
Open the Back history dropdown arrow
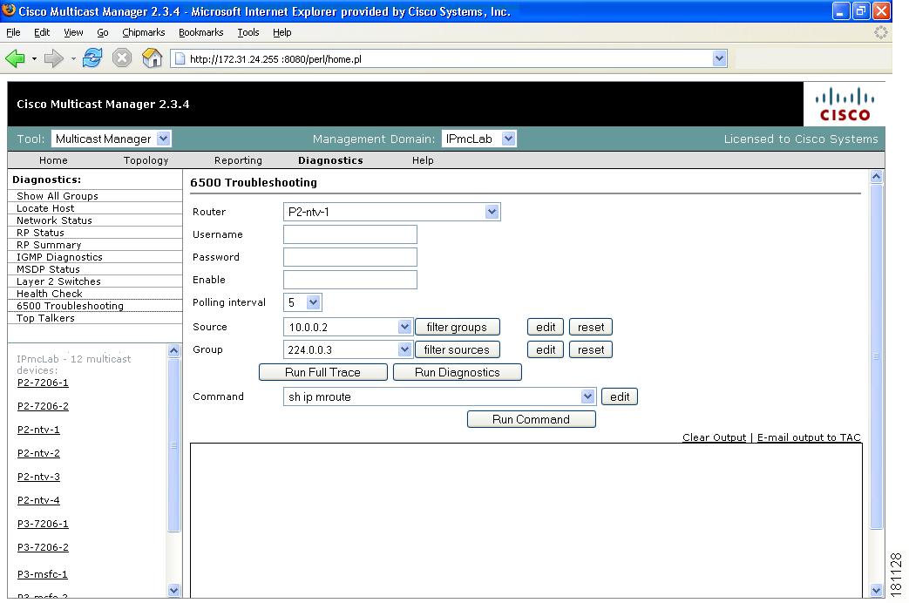tap(34, 58)
